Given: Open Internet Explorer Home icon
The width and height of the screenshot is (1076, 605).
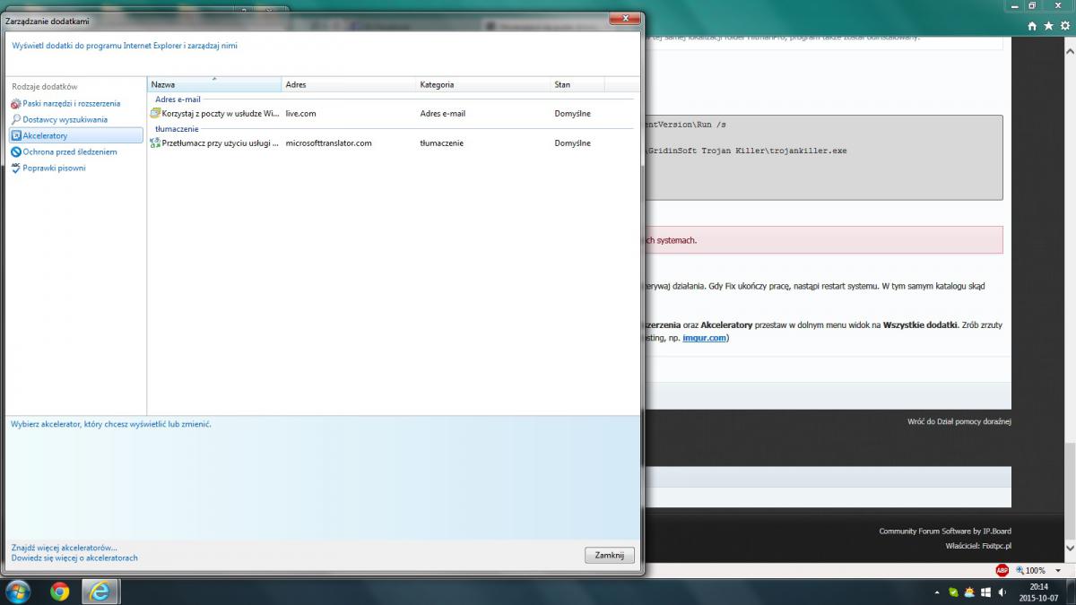Looking at the screenshot, I should tap(1033, 26).
